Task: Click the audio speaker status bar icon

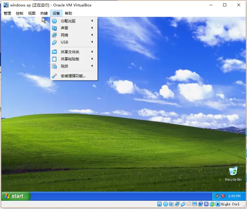Action: pyautogui.click(x=171, y=204)
